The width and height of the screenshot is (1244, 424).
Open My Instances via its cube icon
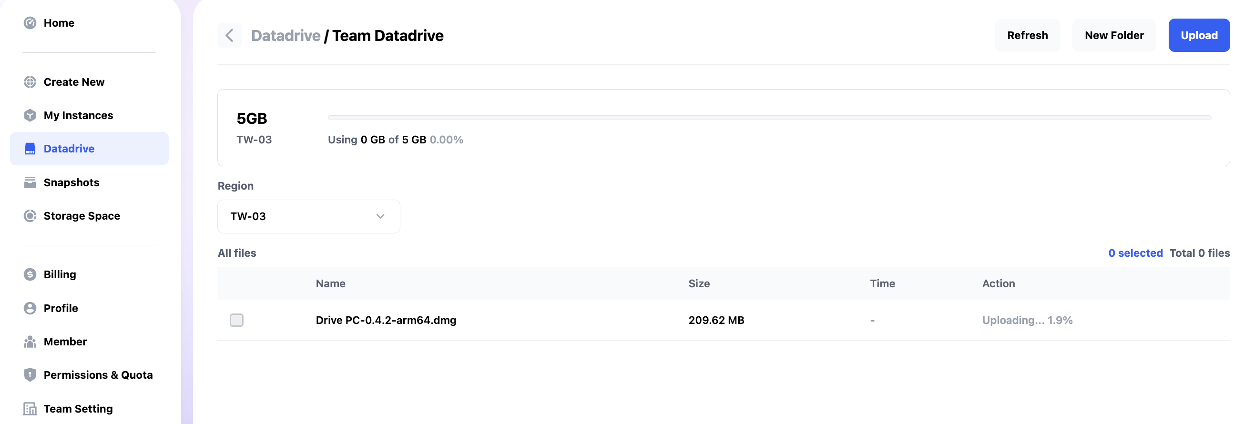pyautogui.click(x=30, y=115)
